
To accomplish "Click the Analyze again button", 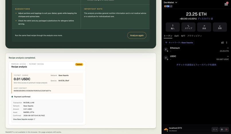I will coord(137,35).
